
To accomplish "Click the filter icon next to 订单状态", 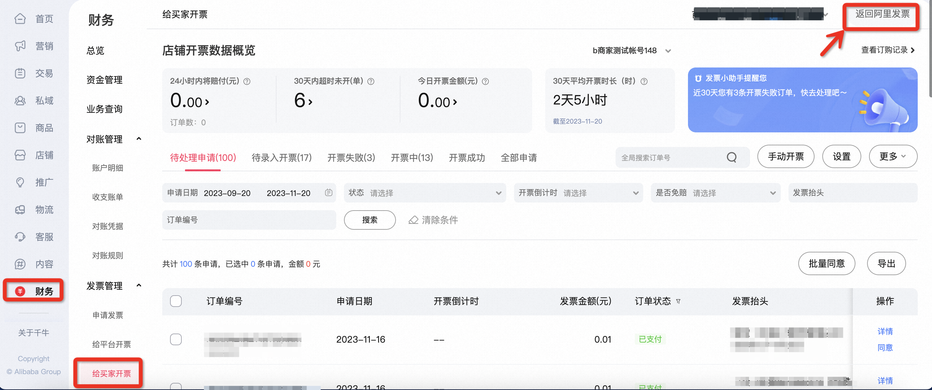I will (678, 301).
